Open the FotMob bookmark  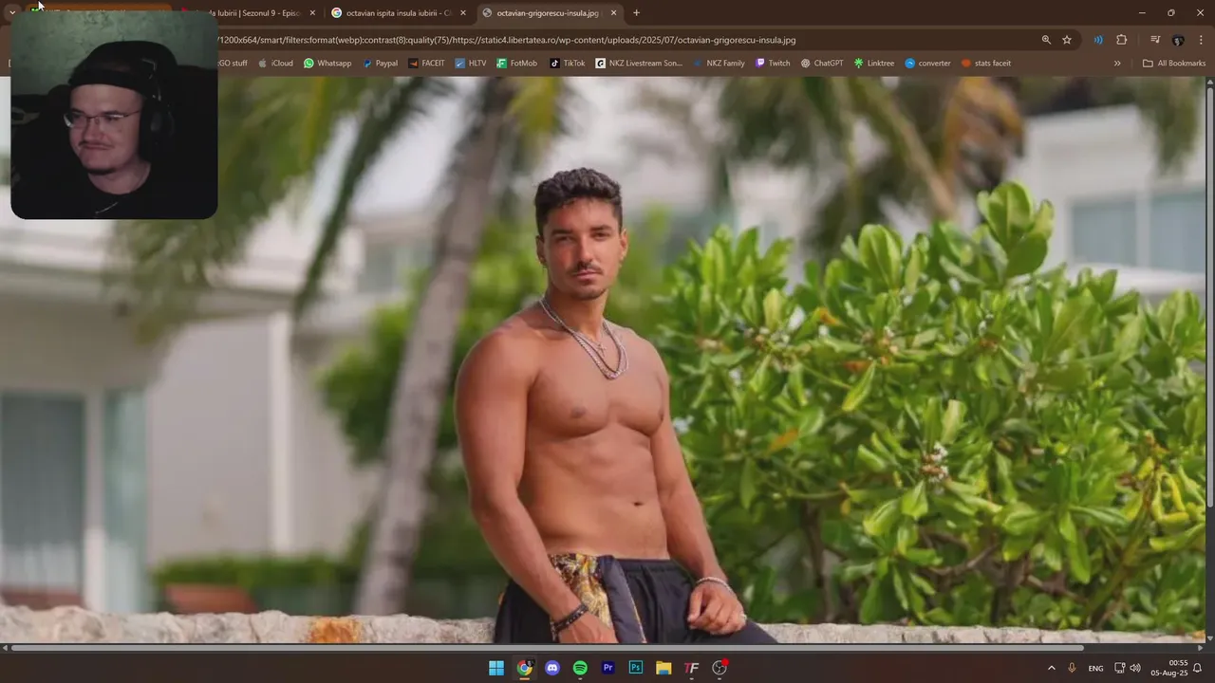click(516, 64)
